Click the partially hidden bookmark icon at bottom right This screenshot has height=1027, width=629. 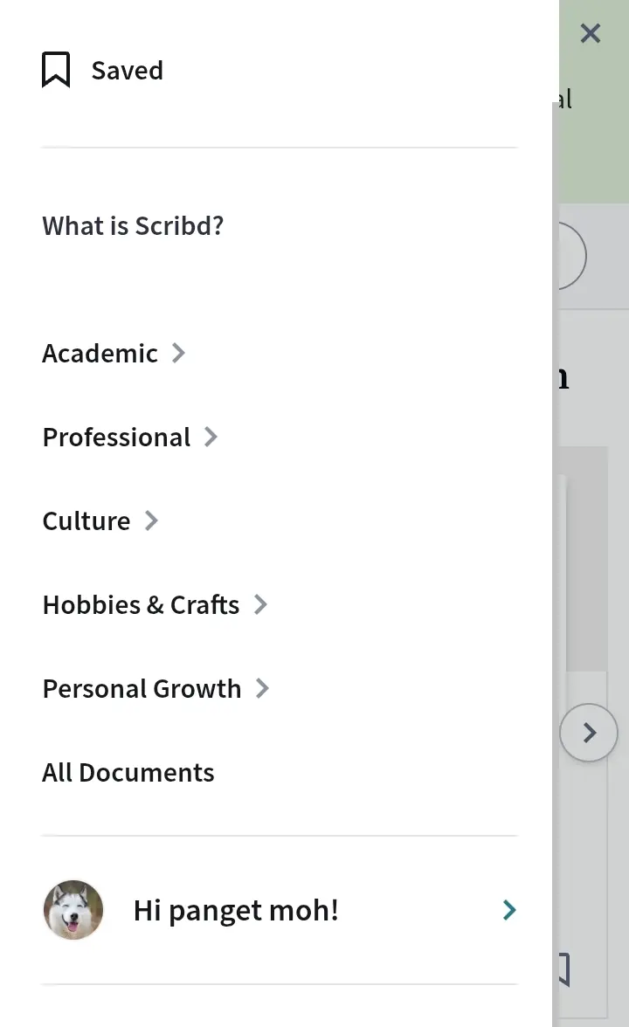(x=564, y=970)
